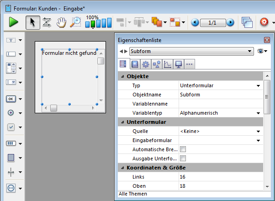
Task: Click the 100% zoom level bars
Action: tap(98, 22)
